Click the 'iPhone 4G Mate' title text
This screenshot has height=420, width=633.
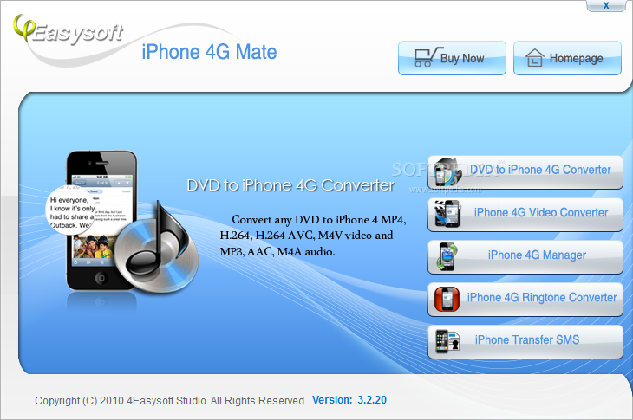(x=209, y=52)
